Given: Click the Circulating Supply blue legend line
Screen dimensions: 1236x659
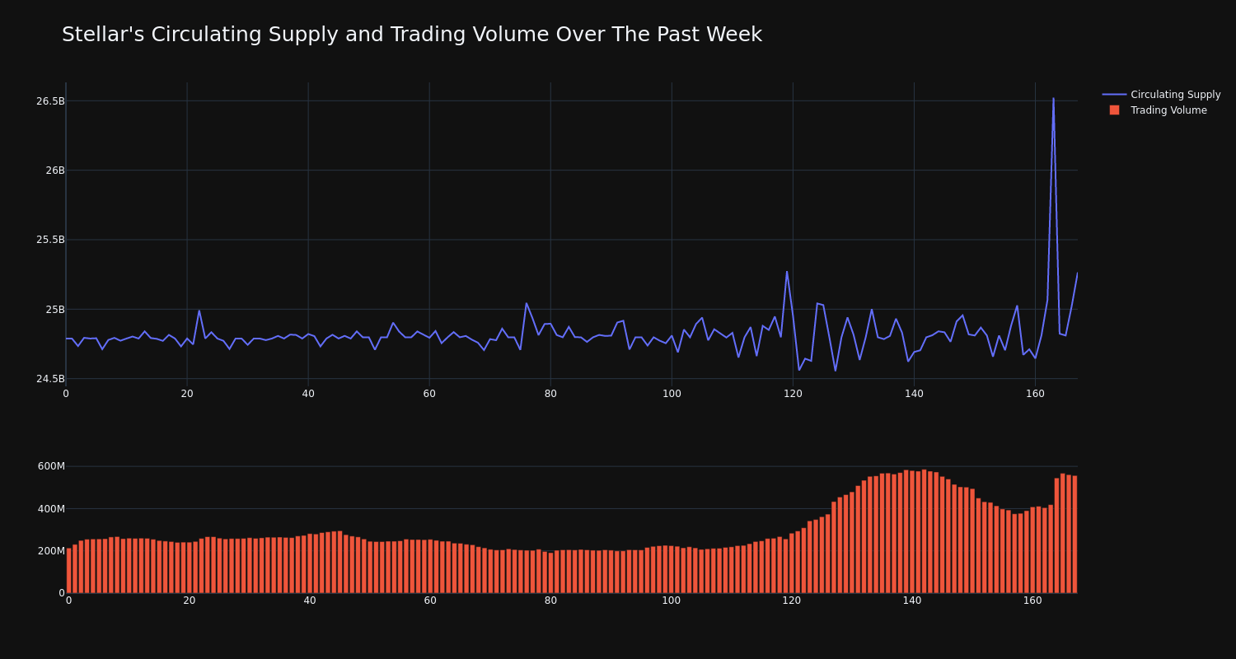Looking at the screenshot, I should (x=1114, y=95).
